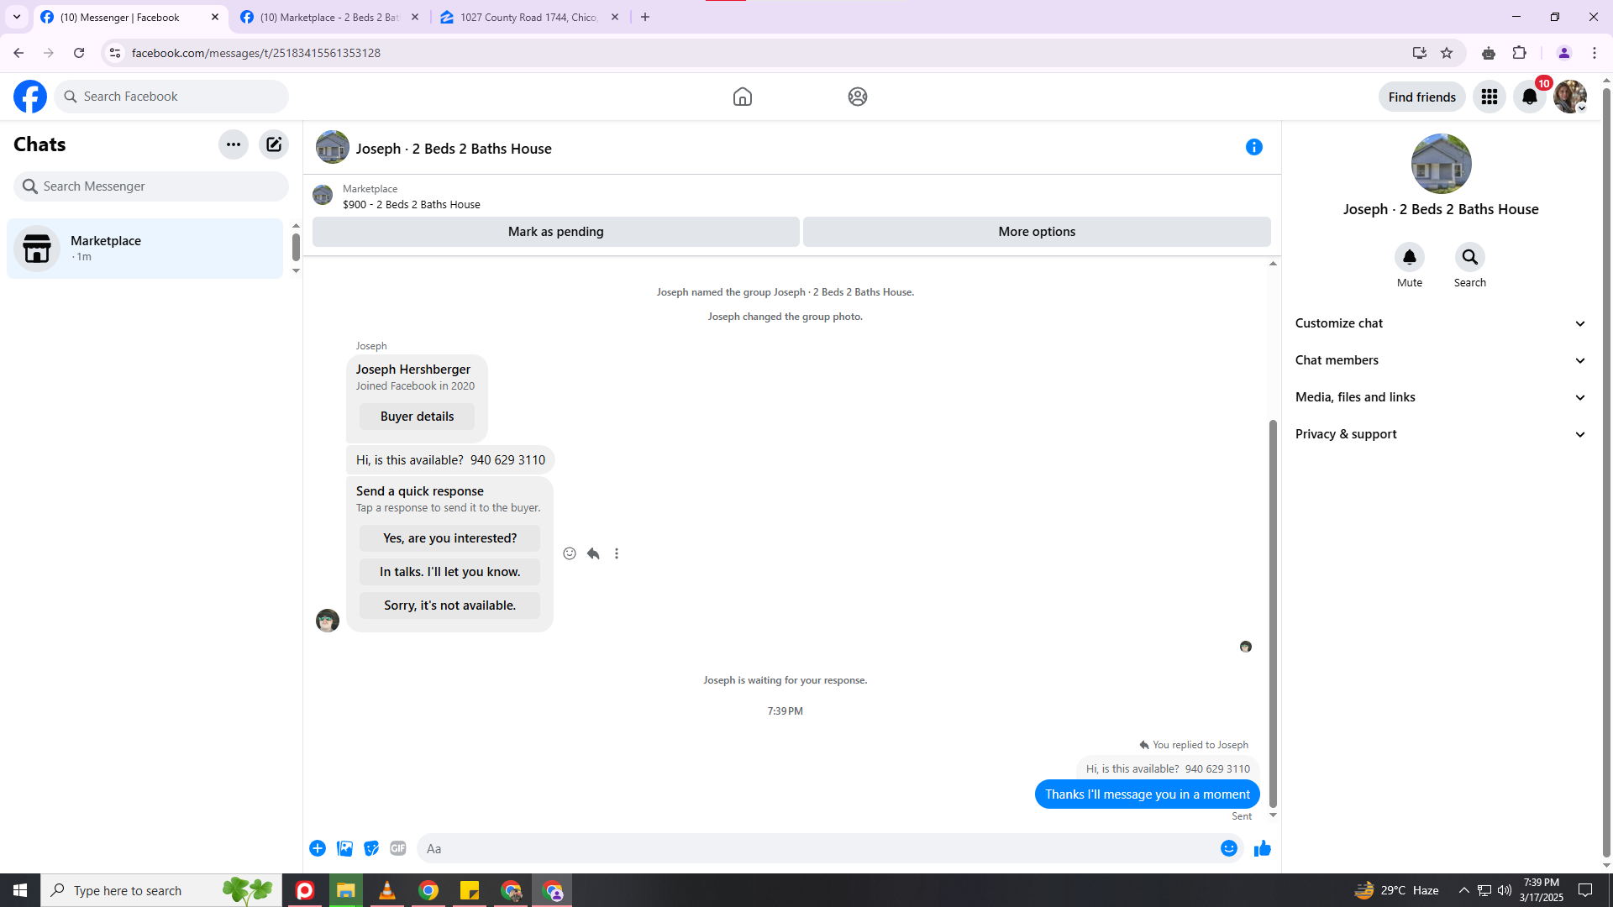1613x907 pixels.
Task: Open Sticky Notes from the taskbar
Action: pyautogui.click(x=469, y=890)
